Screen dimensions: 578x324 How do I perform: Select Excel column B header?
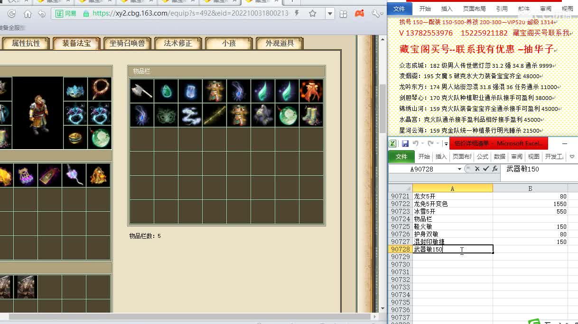pos(530,189)
